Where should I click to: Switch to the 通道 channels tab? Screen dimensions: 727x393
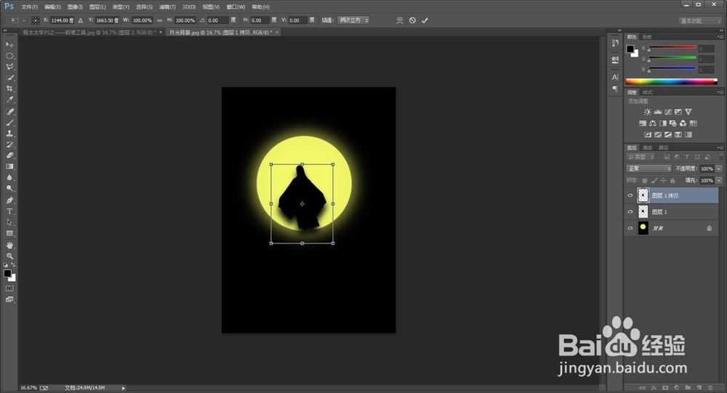648,148
